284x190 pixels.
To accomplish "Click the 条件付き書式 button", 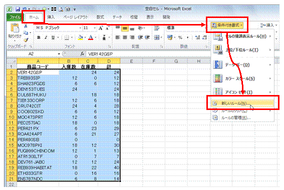I will (227, 25).
